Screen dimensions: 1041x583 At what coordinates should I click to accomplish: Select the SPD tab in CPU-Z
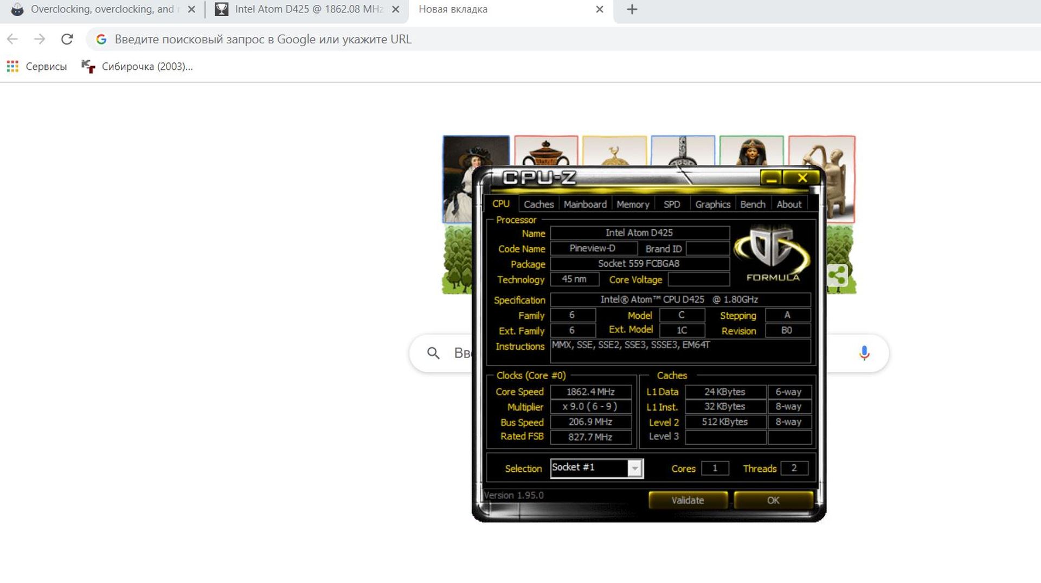tap(672, 204)
